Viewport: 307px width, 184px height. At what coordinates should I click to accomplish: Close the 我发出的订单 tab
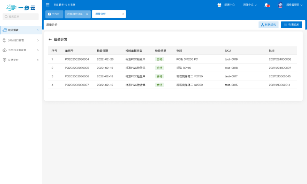tap(87, 14)
